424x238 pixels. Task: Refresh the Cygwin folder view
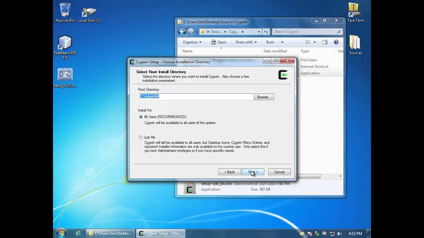tap(266, 32)
